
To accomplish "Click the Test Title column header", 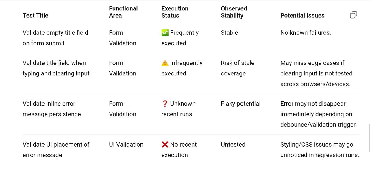I will coord(36,16).
